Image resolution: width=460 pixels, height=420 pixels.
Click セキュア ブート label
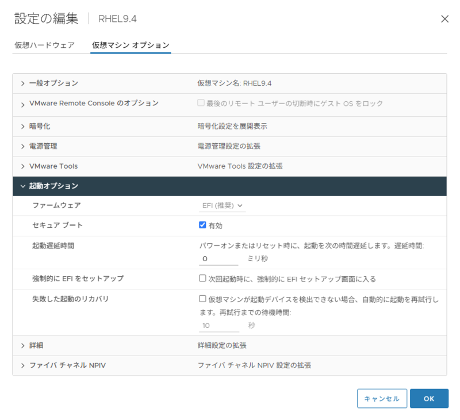57,226
